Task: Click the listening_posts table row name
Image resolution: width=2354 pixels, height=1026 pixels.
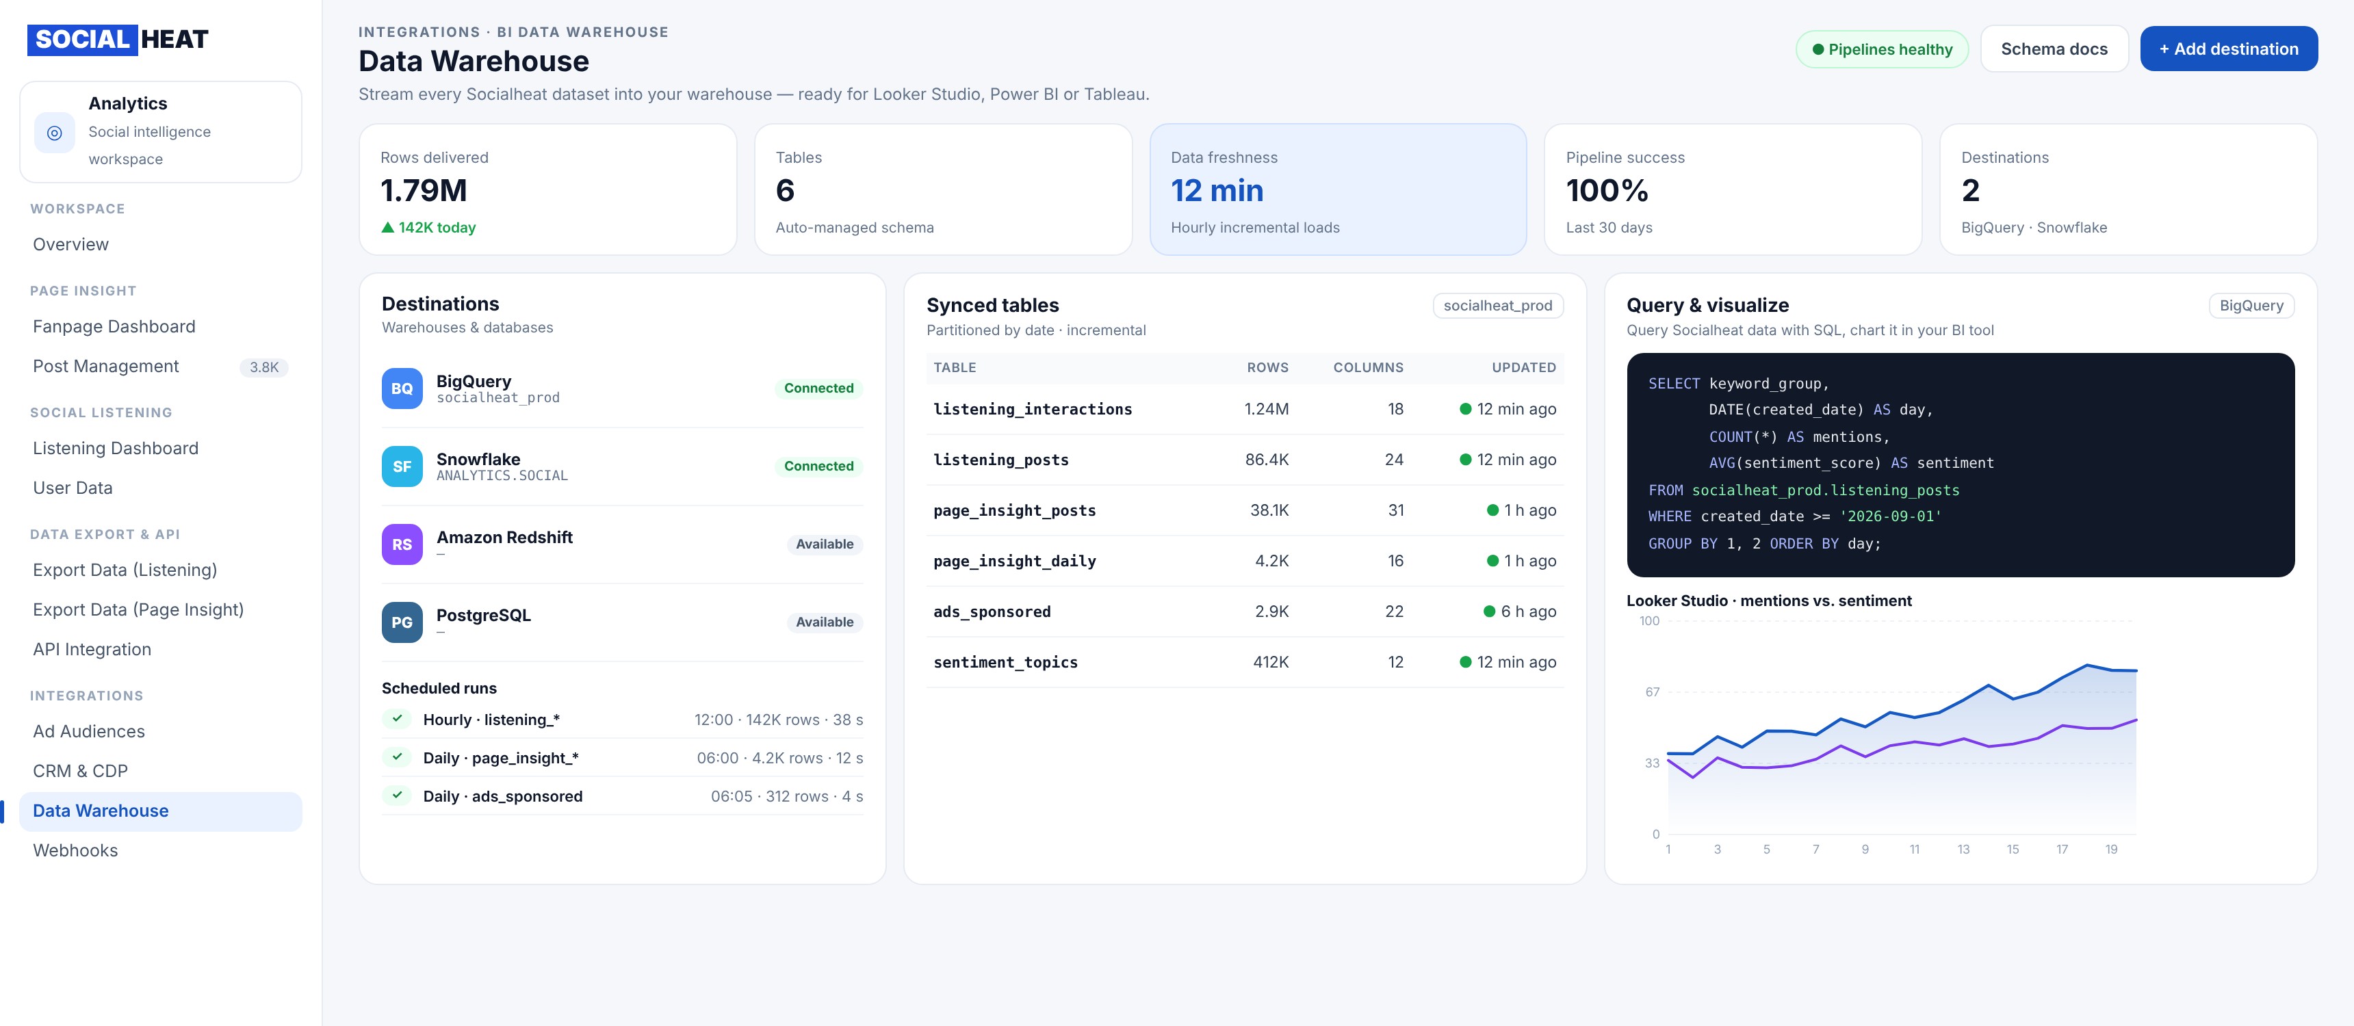Action: [x=1000, y=460]
